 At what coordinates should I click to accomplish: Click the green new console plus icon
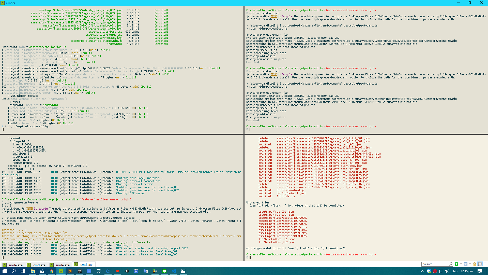[x=456, y=264]
